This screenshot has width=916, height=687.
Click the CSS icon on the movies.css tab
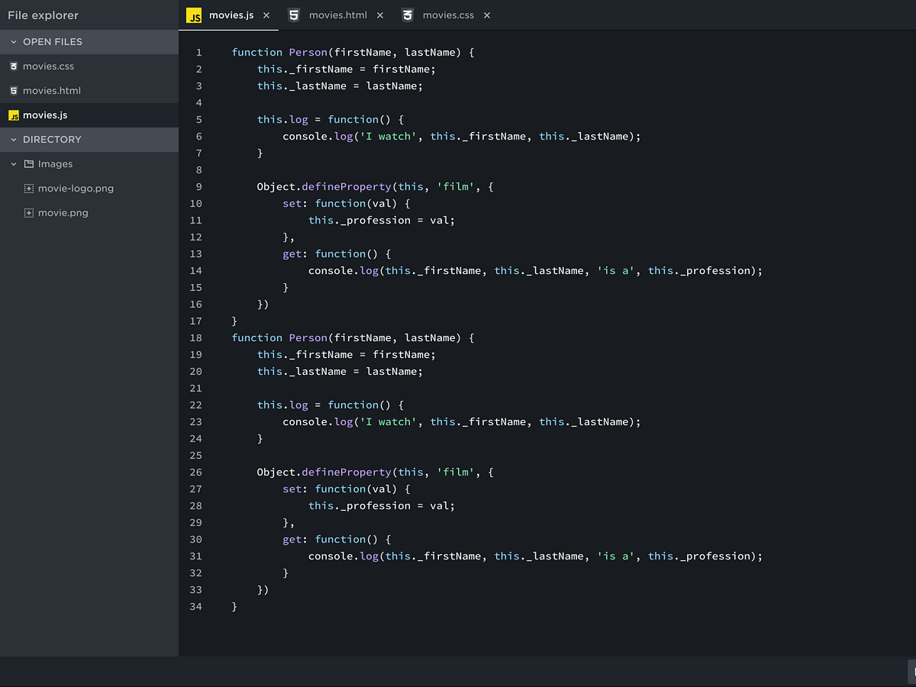click(x=407, y=15)
